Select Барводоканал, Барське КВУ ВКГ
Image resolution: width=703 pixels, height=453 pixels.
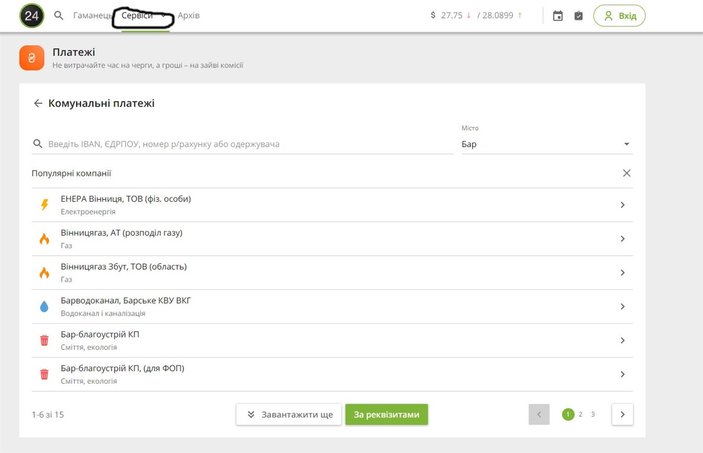click(126, 300)
